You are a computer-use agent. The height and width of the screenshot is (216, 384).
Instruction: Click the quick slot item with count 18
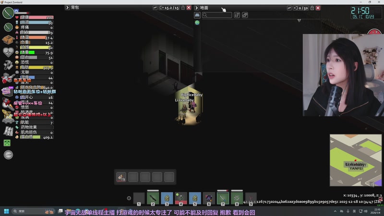point(121,177)
